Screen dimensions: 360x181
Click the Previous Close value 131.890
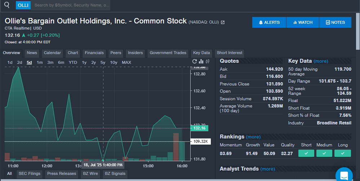[x=274, y=84]
